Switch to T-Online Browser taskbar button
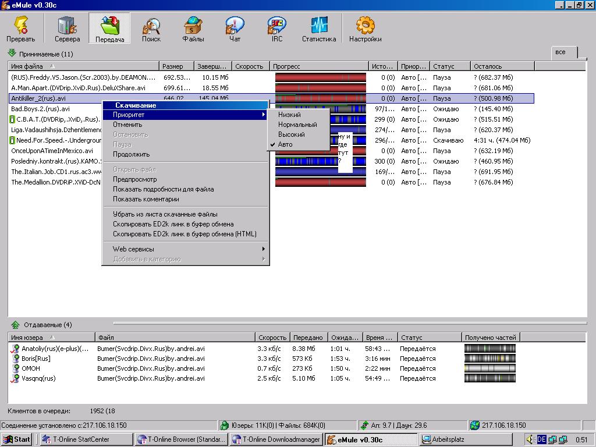This screenshot has height=447, width=596. [182, 439]
